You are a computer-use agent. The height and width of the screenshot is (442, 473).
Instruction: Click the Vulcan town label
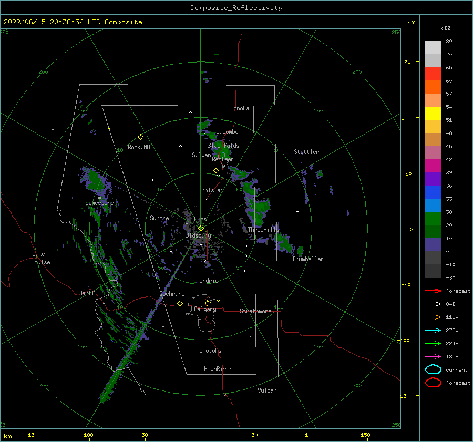[267, 390]
